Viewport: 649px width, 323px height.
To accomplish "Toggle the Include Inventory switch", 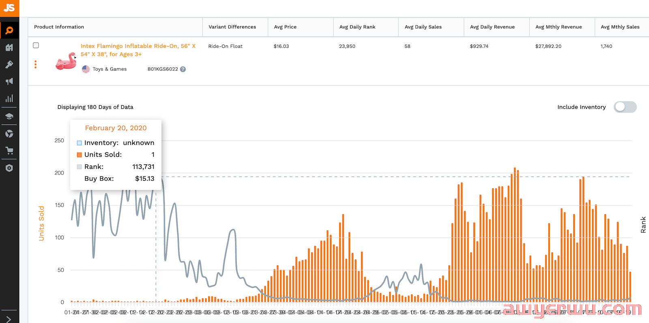I will [625, 107].
